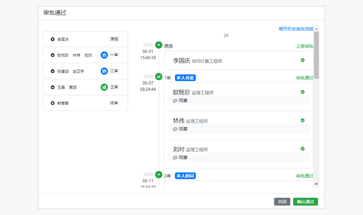The width and height of the screenshot is (363, 215).
Task: Expand the 李国庆 row in the left list
Action: click(x=53, y=40)
